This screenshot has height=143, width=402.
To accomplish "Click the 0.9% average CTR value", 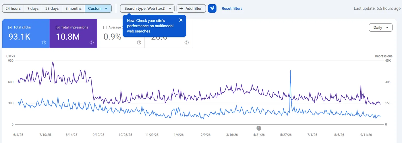I will pos(112,37).
